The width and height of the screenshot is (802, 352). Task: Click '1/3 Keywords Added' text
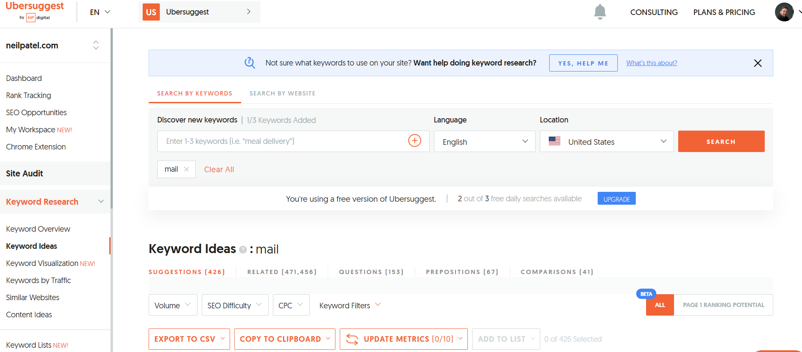click(281, 120)
